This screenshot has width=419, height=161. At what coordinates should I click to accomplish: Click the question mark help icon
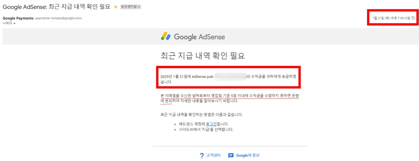[201, 155]
